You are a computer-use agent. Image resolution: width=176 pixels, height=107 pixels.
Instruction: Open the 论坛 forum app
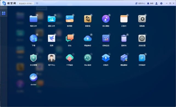(x=69, y=38)
